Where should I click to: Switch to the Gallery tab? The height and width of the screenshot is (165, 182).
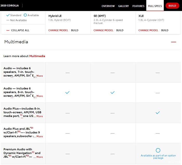click(x=123, y=6)
